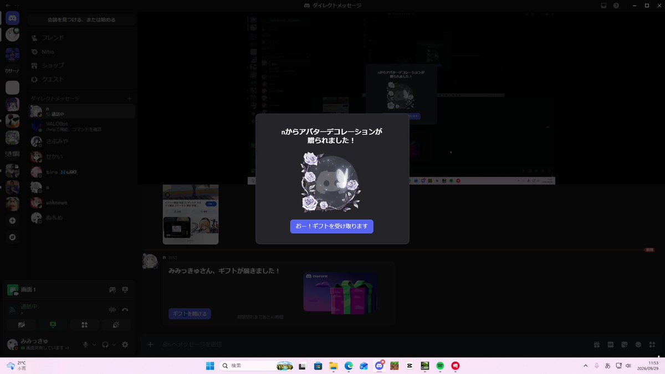Open DM with user n (通話中)

click(x=81, y=111)
